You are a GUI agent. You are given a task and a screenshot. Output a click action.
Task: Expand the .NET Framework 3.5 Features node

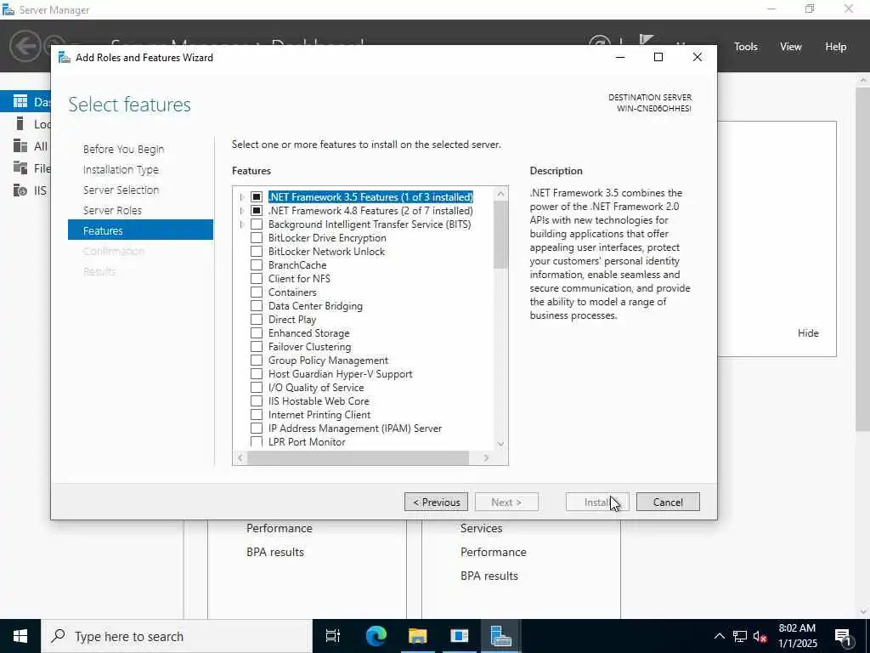click(242, 197)
